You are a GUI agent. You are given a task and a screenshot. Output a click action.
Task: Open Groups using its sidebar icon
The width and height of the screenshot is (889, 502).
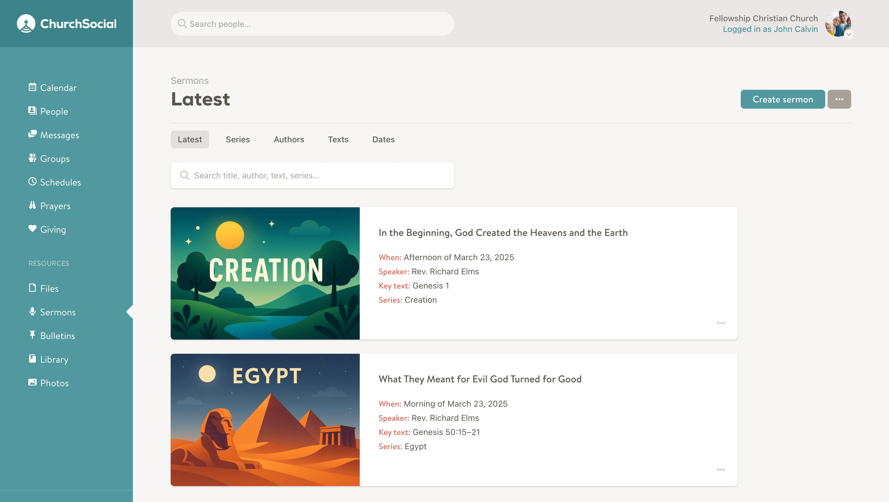coord(32,158)
